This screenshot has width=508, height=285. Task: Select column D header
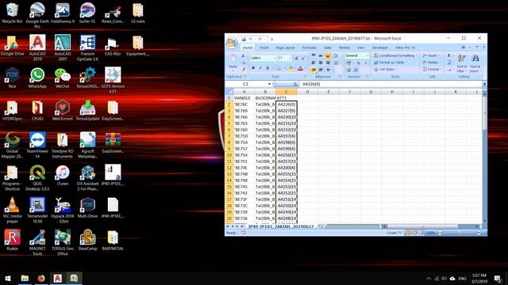pyautogui.click(x=307, y=92)
